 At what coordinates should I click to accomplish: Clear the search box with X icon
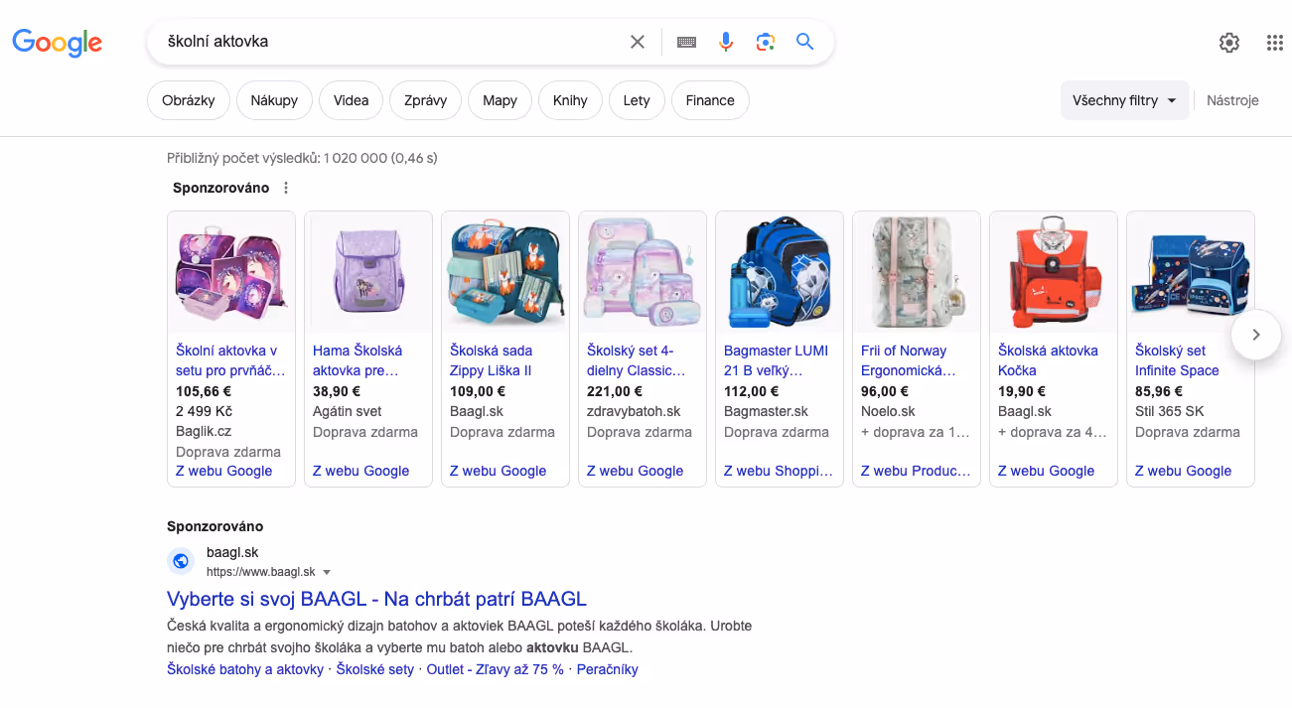click(x=638, y=42)
